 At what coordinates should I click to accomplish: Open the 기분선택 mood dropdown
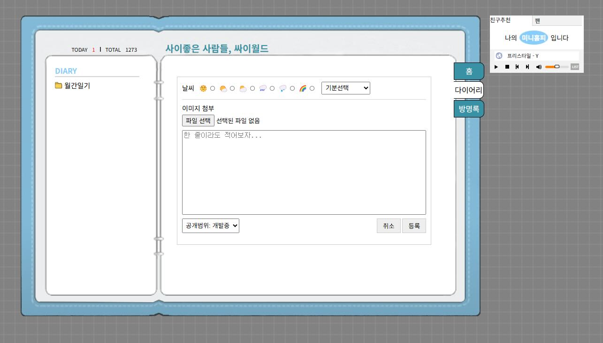point(346,88)
